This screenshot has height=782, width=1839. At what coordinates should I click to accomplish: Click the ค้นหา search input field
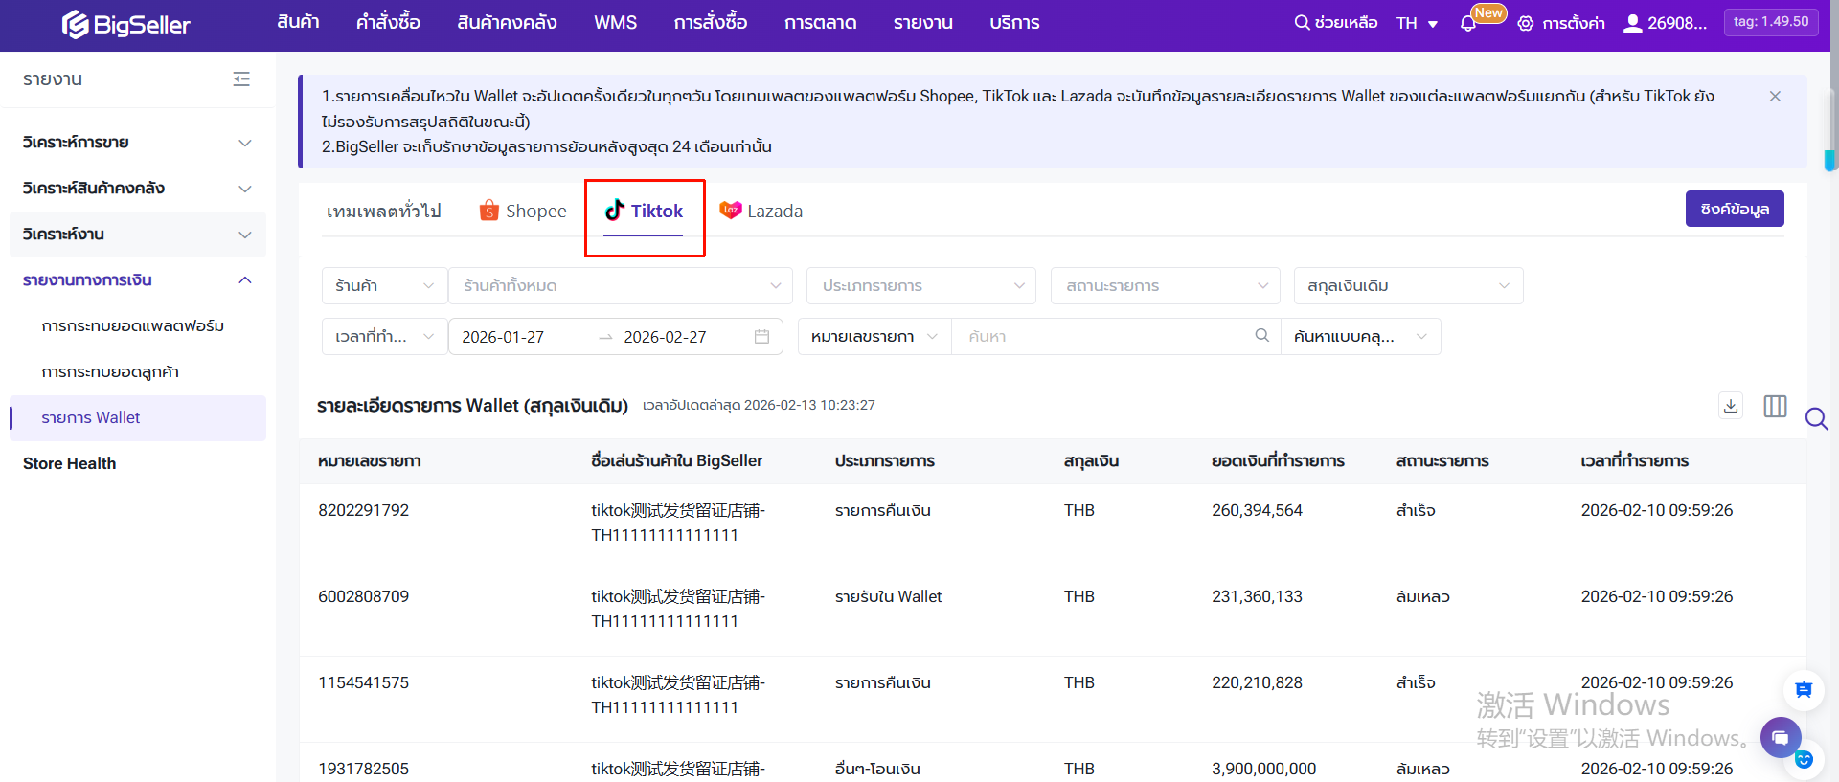tap(1101, 337)
